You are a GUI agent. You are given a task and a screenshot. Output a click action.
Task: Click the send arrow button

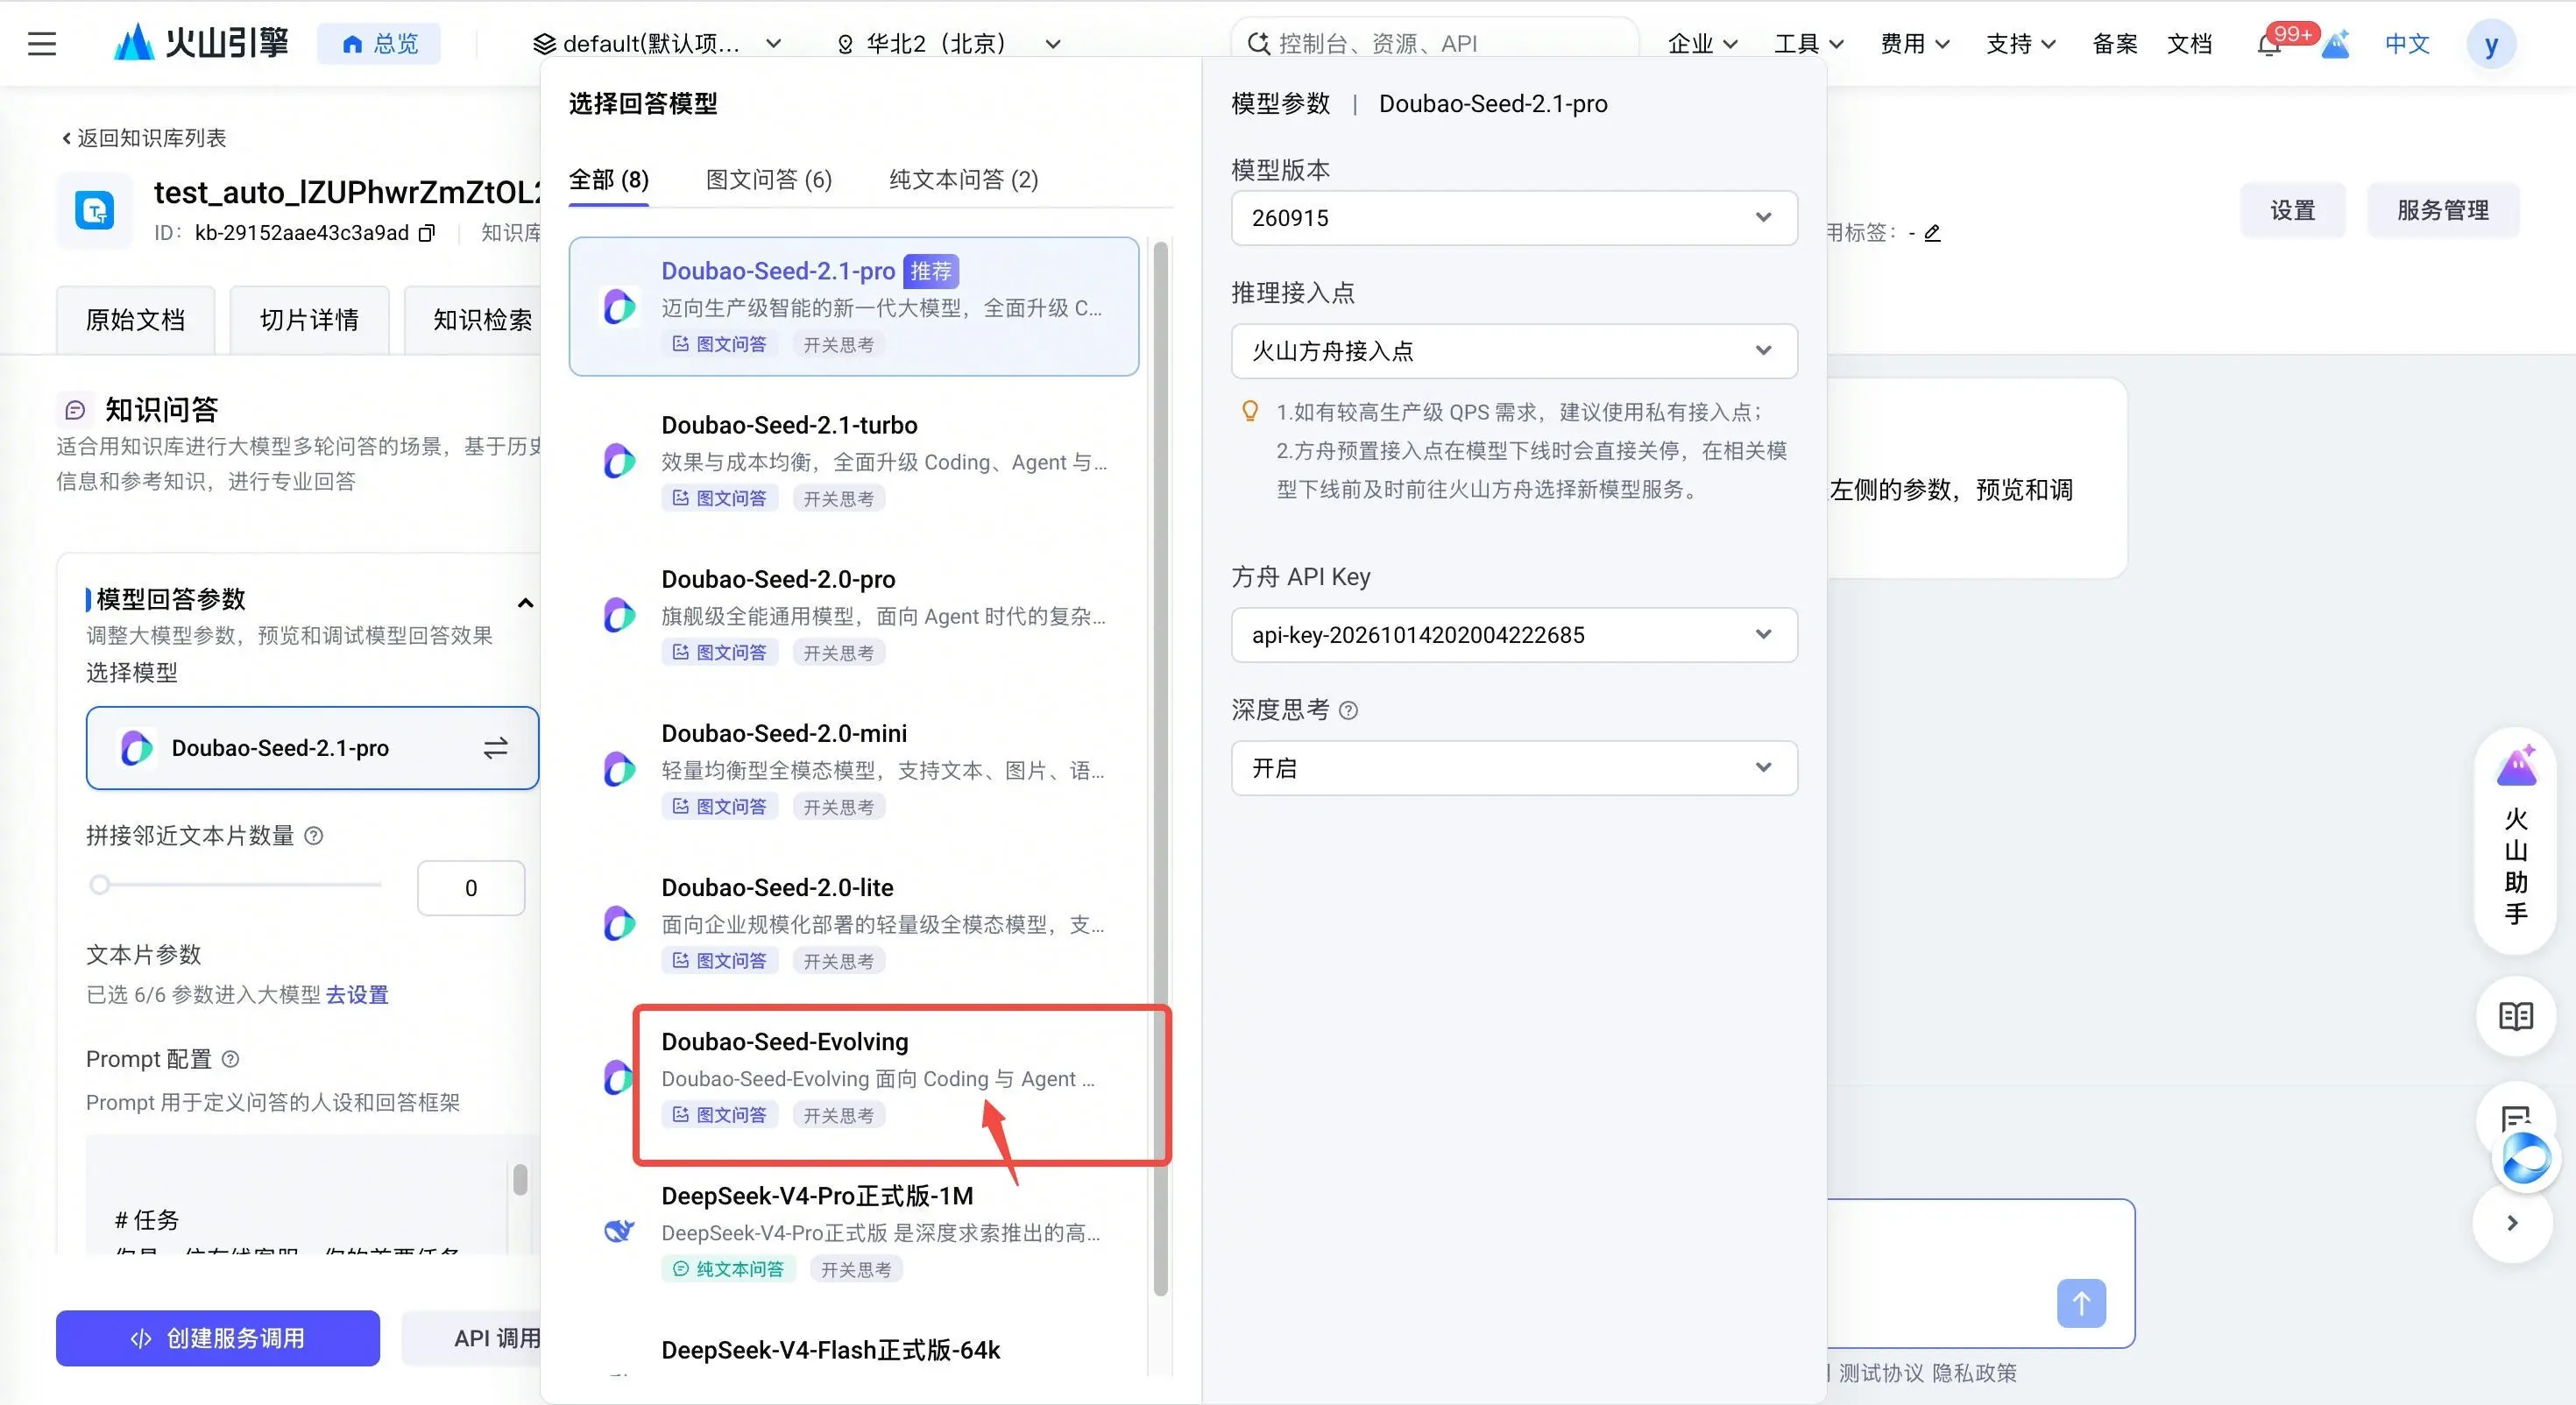pyautogui.click(x=2081, y=1303)
